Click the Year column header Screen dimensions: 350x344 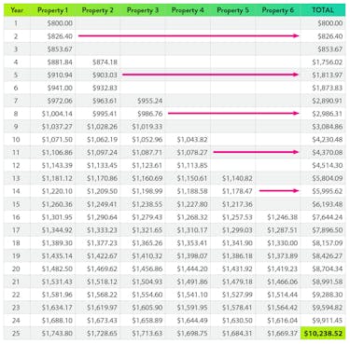click(17, 10)
